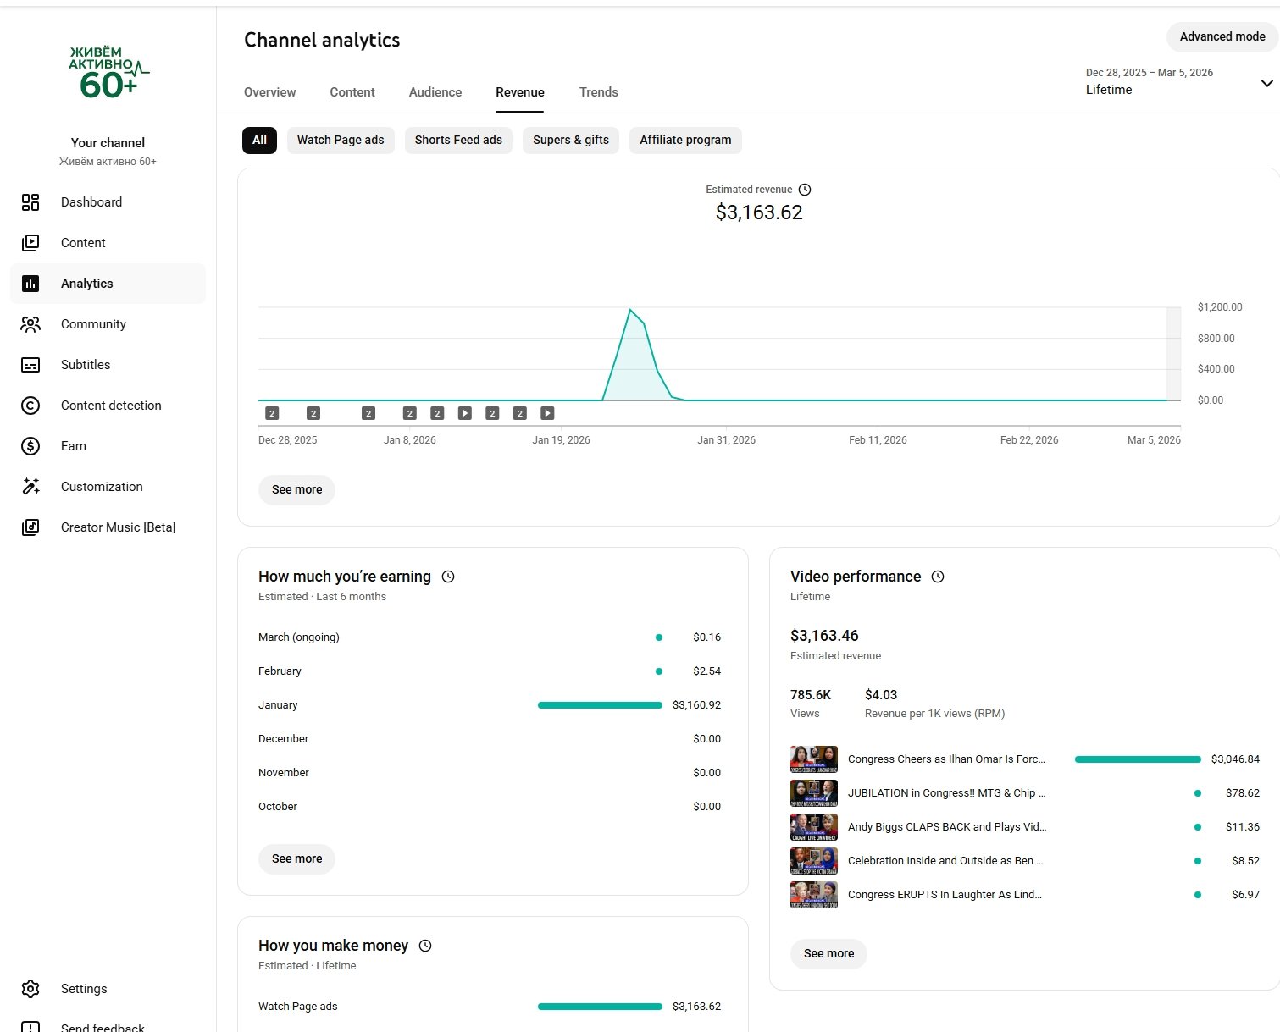This screenshot has height=1032, width=1280.
Task: Expand the Lifetime date range dropdown
Action: point(1266,83)
